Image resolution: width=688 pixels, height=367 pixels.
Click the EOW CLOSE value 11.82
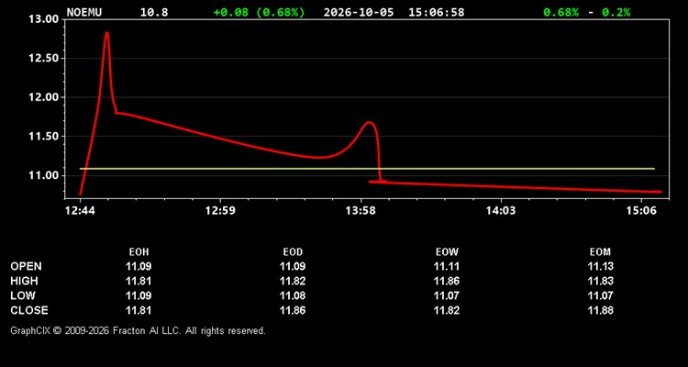(447, 310)
